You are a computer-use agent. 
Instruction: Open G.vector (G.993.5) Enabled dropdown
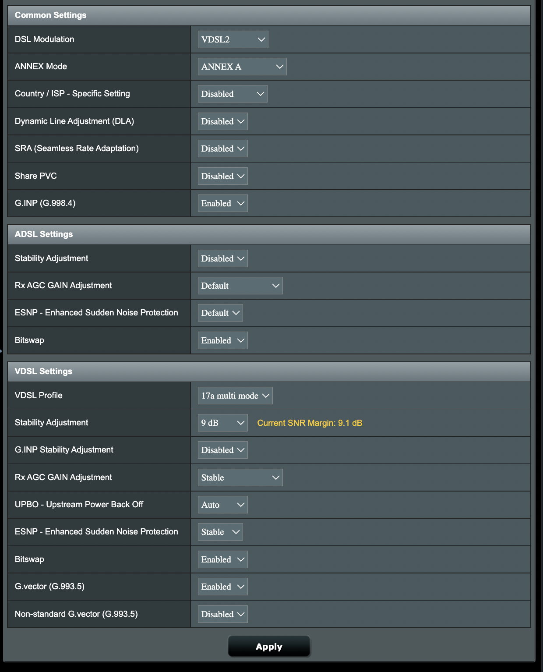pyautogui.click(x=222, y=587)
